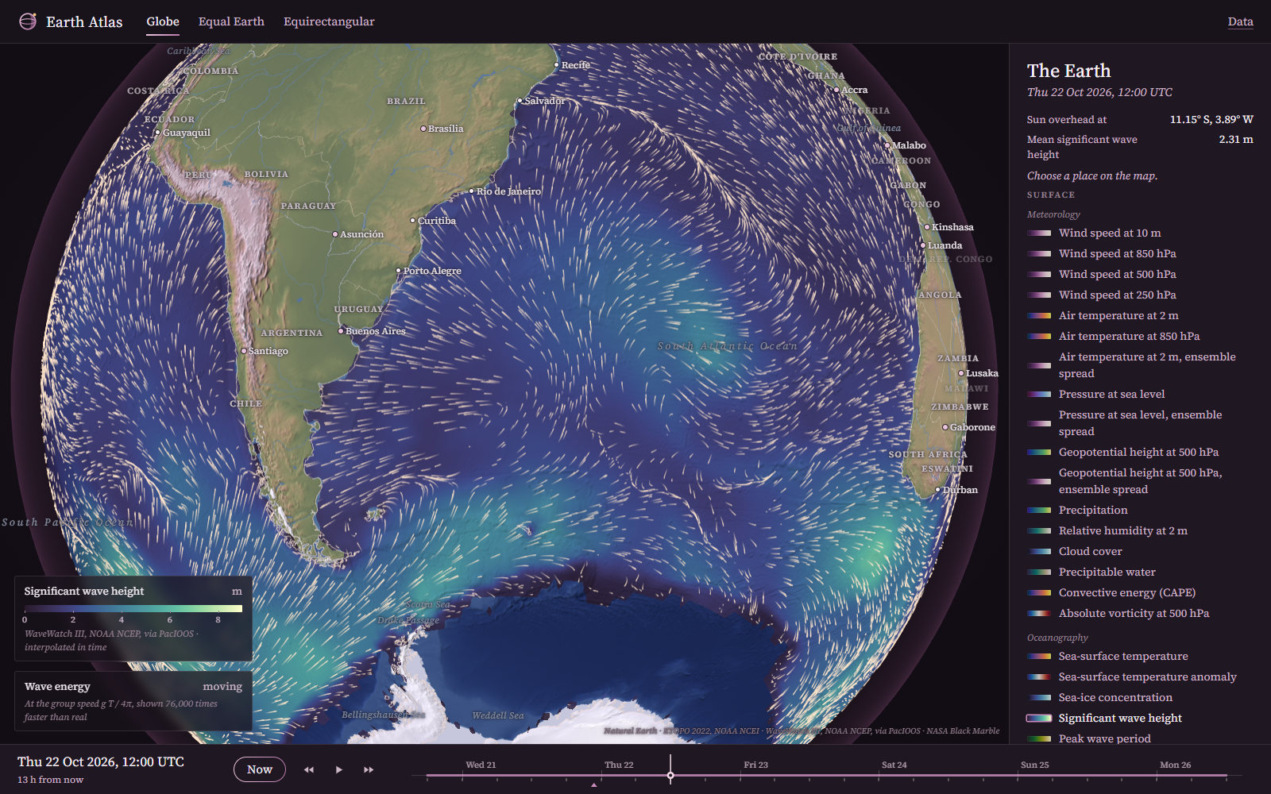Viewport: 1271px width, 794px height.
Task: Click the wave height legend color bar
Action: (133, 609)
